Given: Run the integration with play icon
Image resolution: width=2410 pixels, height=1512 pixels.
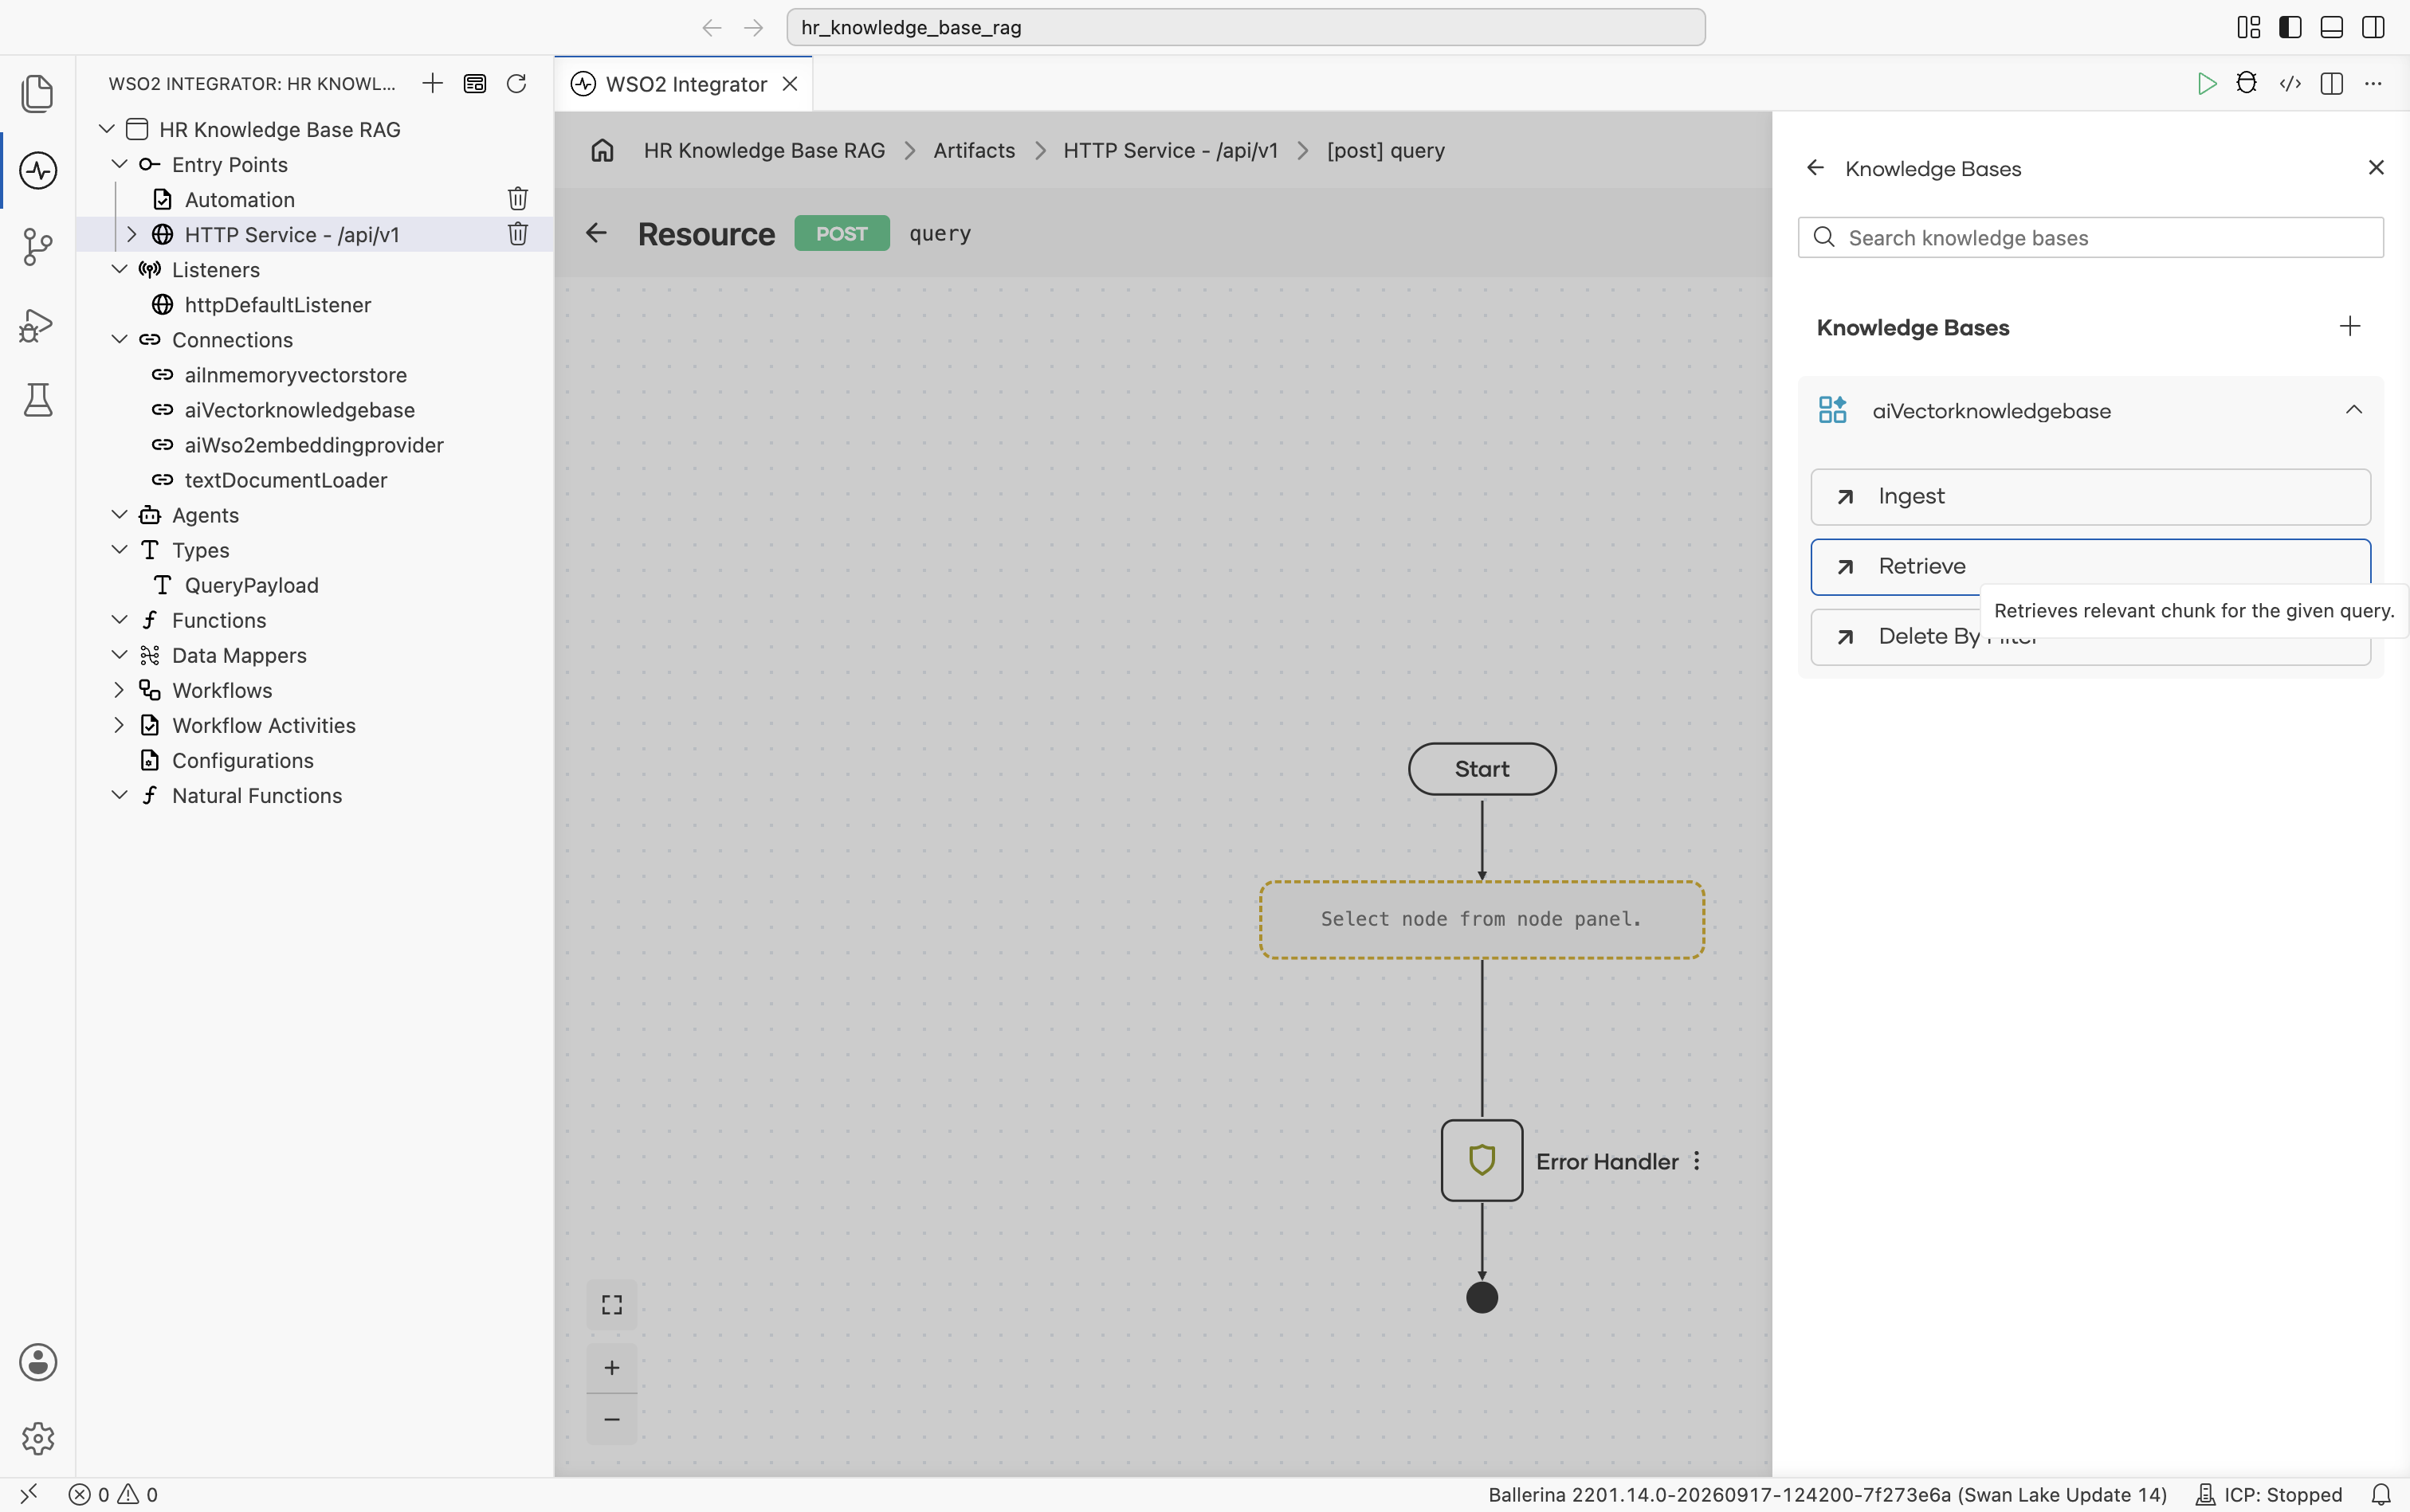Looking at the screenshot, I should (2206, 83).
